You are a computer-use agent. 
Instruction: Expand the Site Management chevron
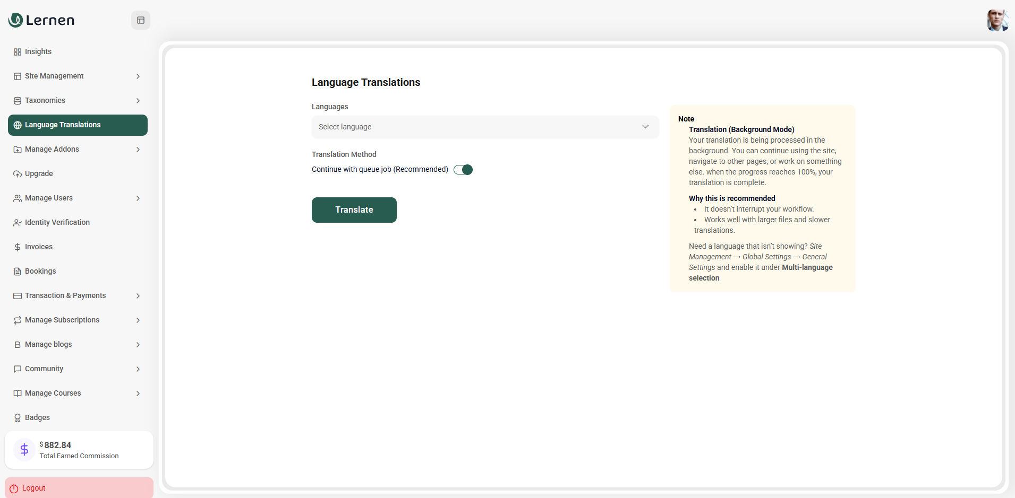coord(138,76)
